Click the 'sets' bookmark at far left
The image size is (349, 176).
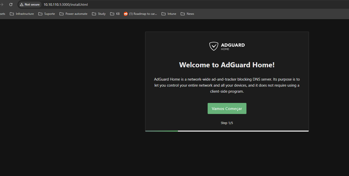2,14
